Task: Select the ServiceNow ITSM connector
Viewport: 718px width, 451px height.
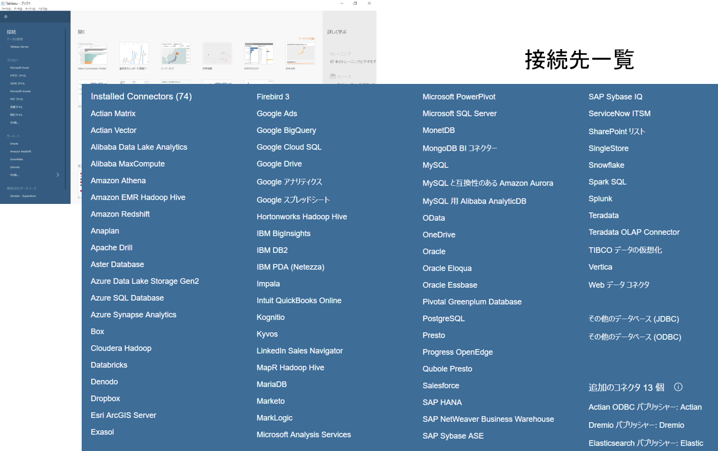Action: (x=620, y=113)
